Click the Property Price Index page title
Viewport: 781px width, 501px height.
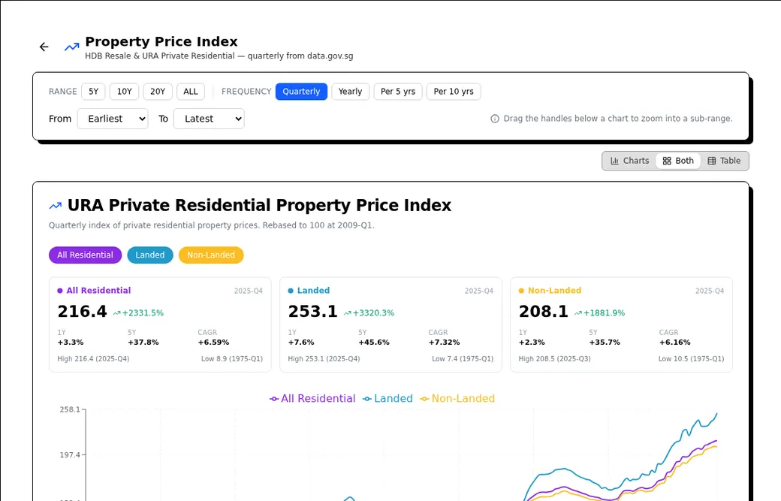tap(161, 41)
